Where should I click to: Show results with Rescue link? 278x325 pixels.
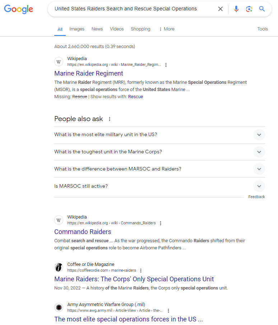(135, 97)
